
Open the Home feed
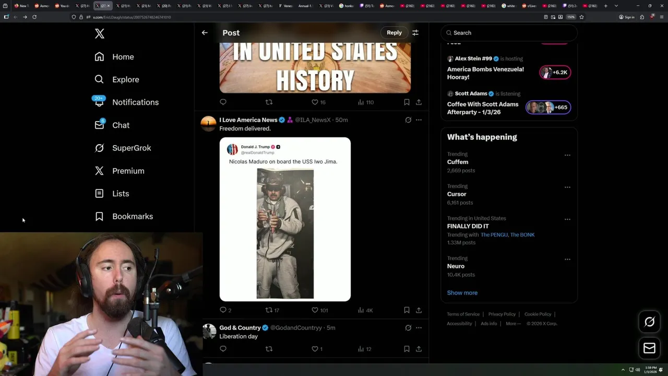(114, 57)
